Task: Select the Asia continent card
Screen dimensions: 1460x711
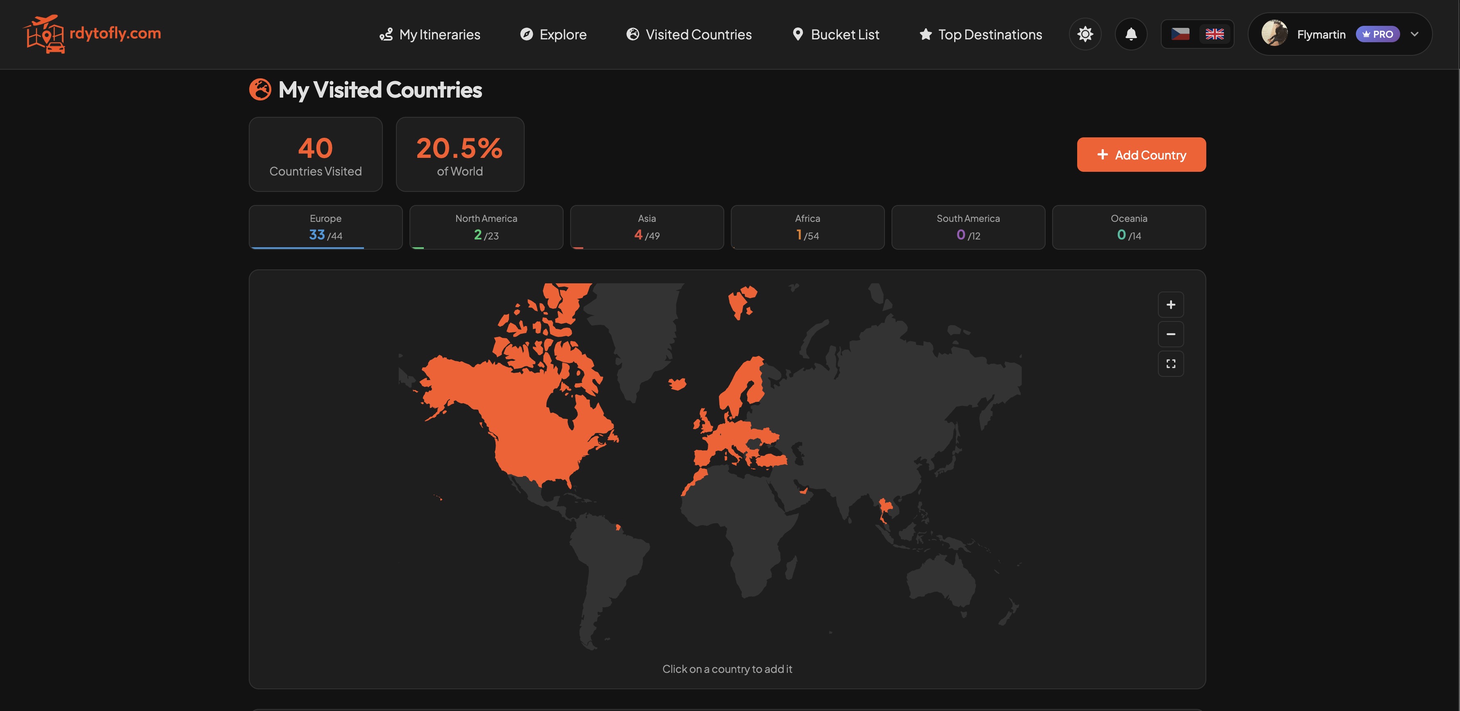Action: click(x=647, y=227)
